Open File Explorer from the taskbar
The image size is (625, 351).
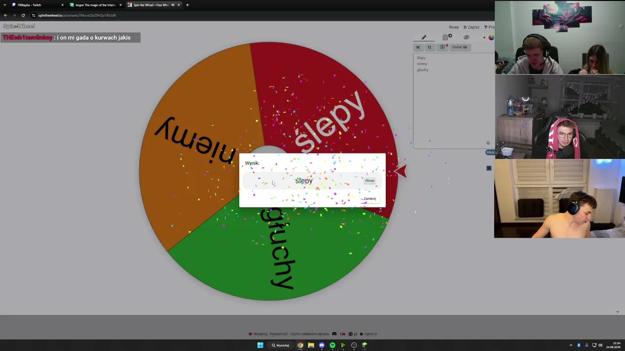coord(311,345)
